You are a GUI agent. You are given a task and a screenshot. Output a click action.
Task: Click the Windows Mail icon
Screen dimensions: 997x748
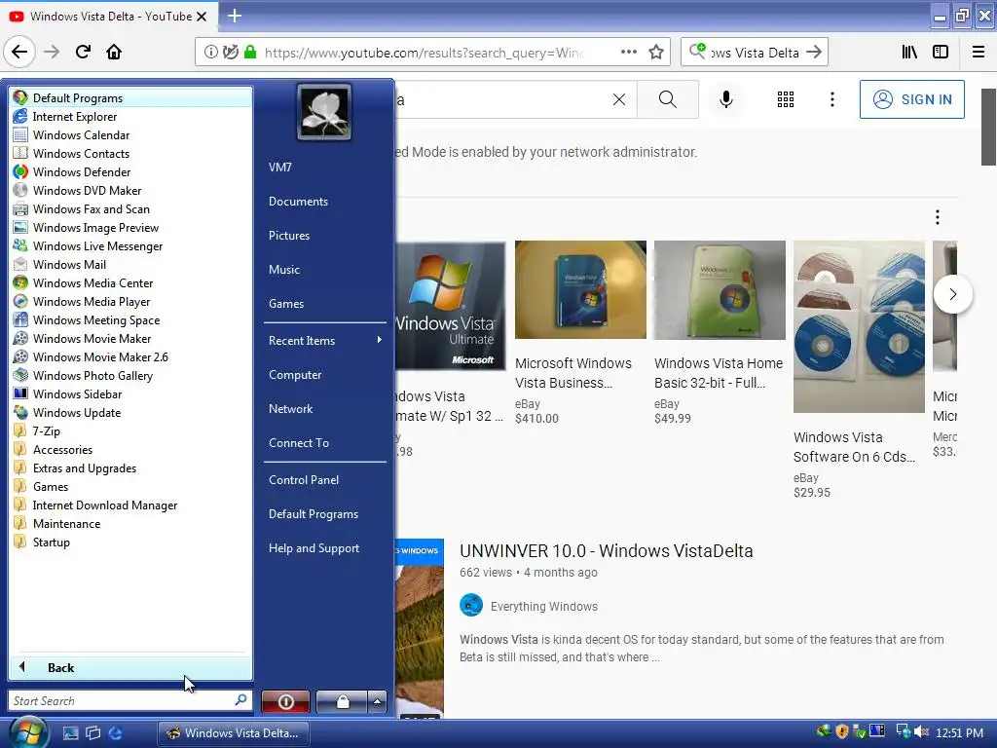[20, 264]
